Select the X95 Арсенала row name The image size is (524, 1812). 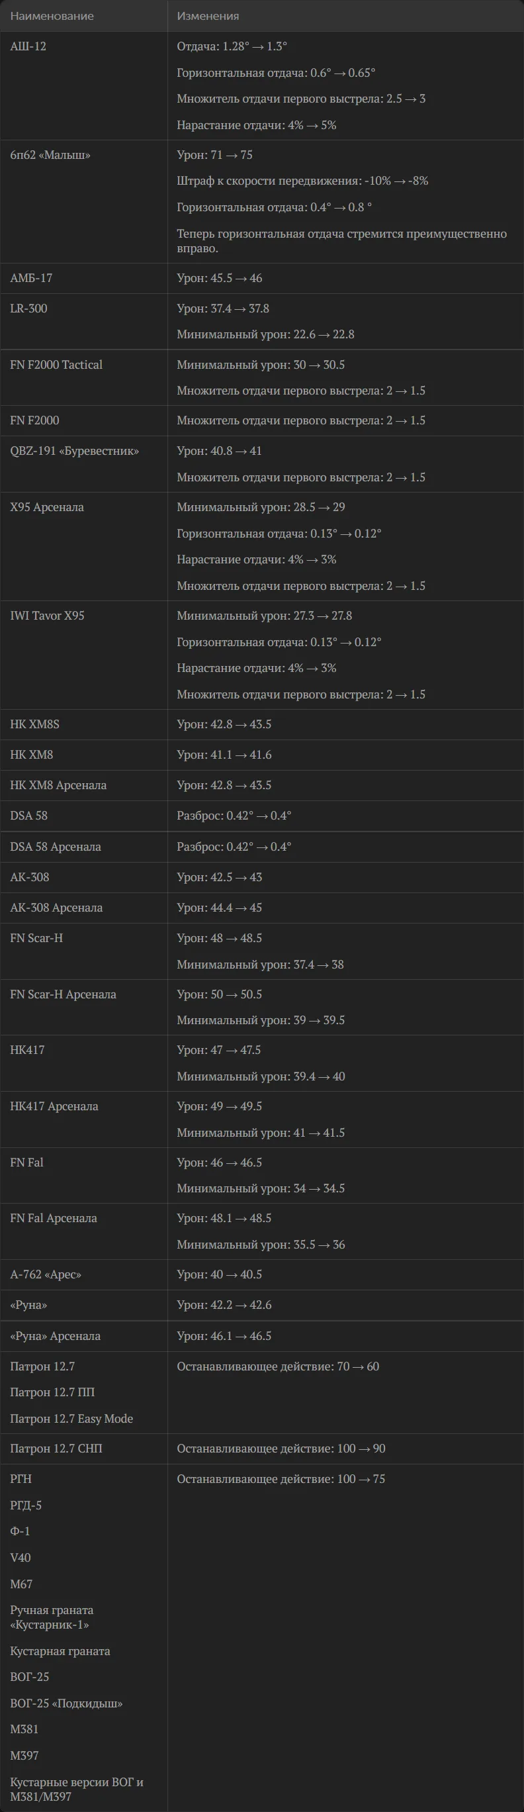click(x=47, y=507)
